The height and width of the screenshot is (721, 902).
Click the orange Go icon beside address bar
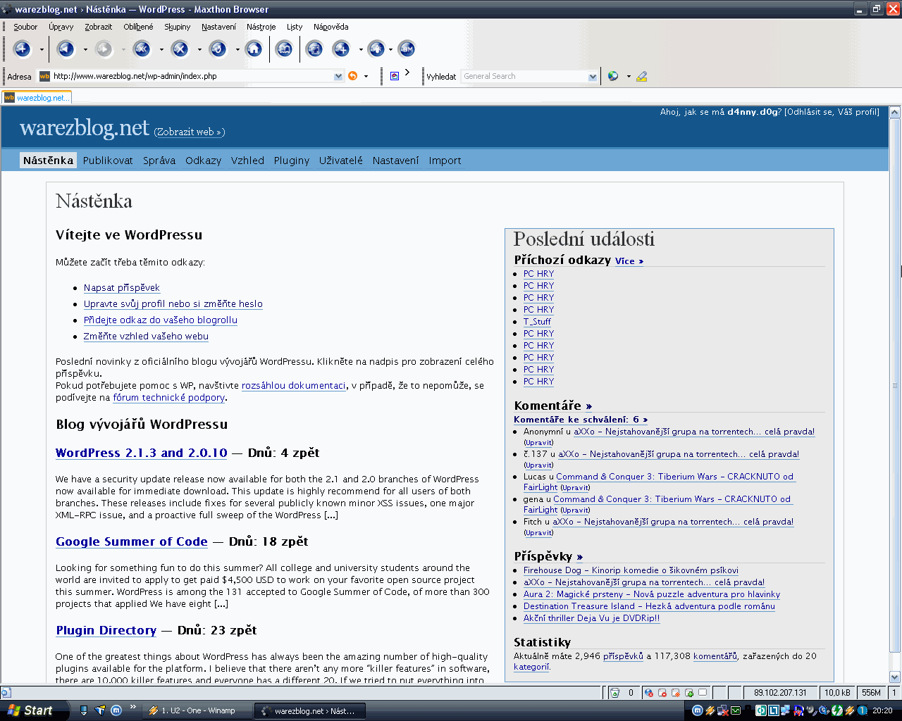tap(353, 76)
